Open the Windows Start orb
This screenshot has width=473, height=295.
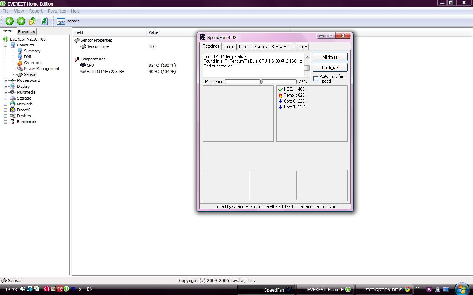[x=462, y=289]
